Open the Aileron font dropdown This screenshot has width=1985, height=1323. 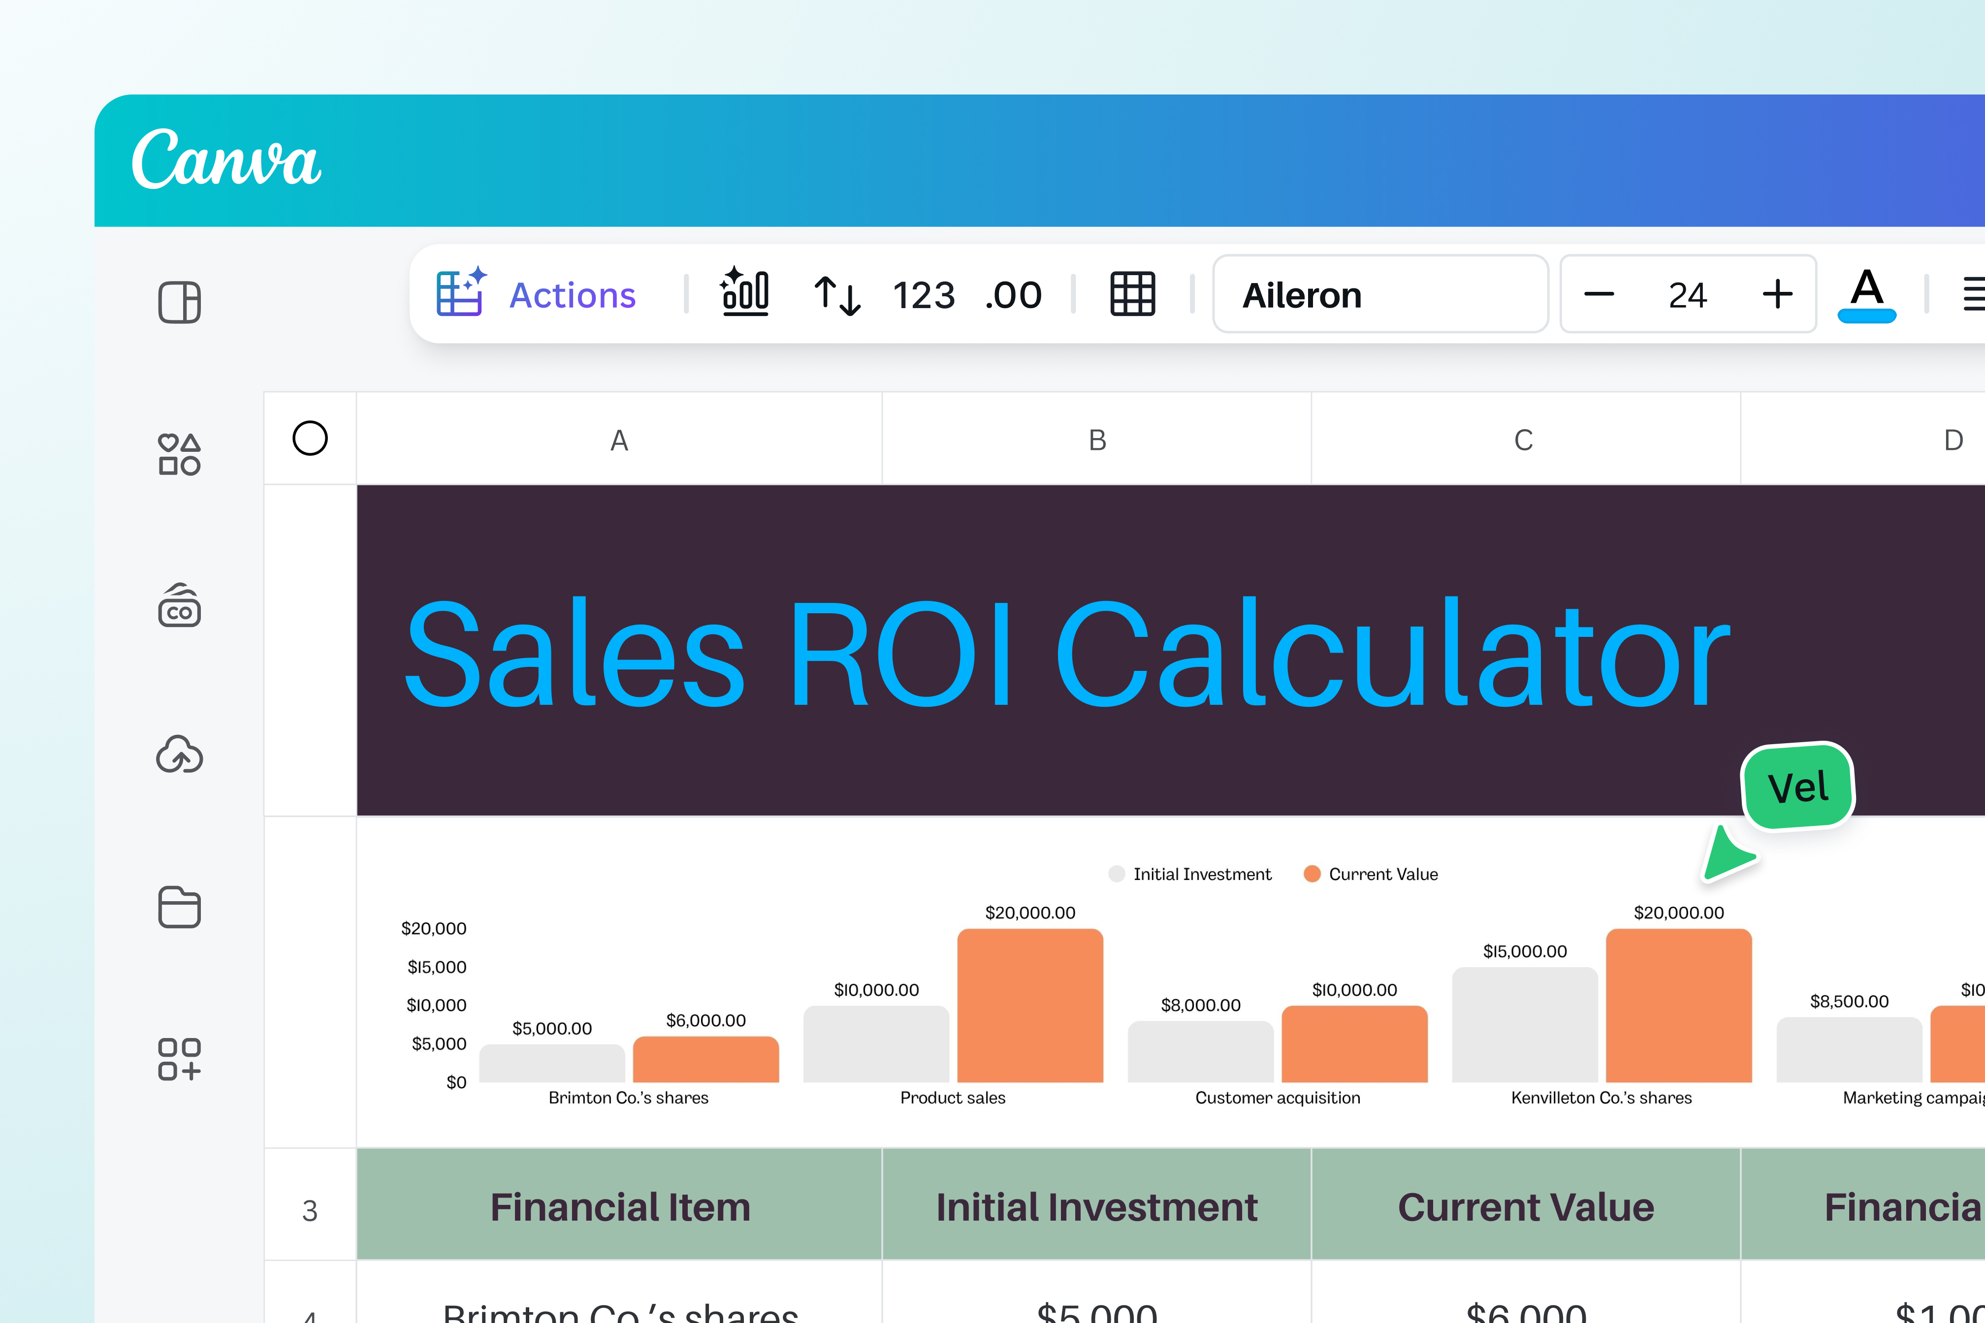tap(1380, 294)
